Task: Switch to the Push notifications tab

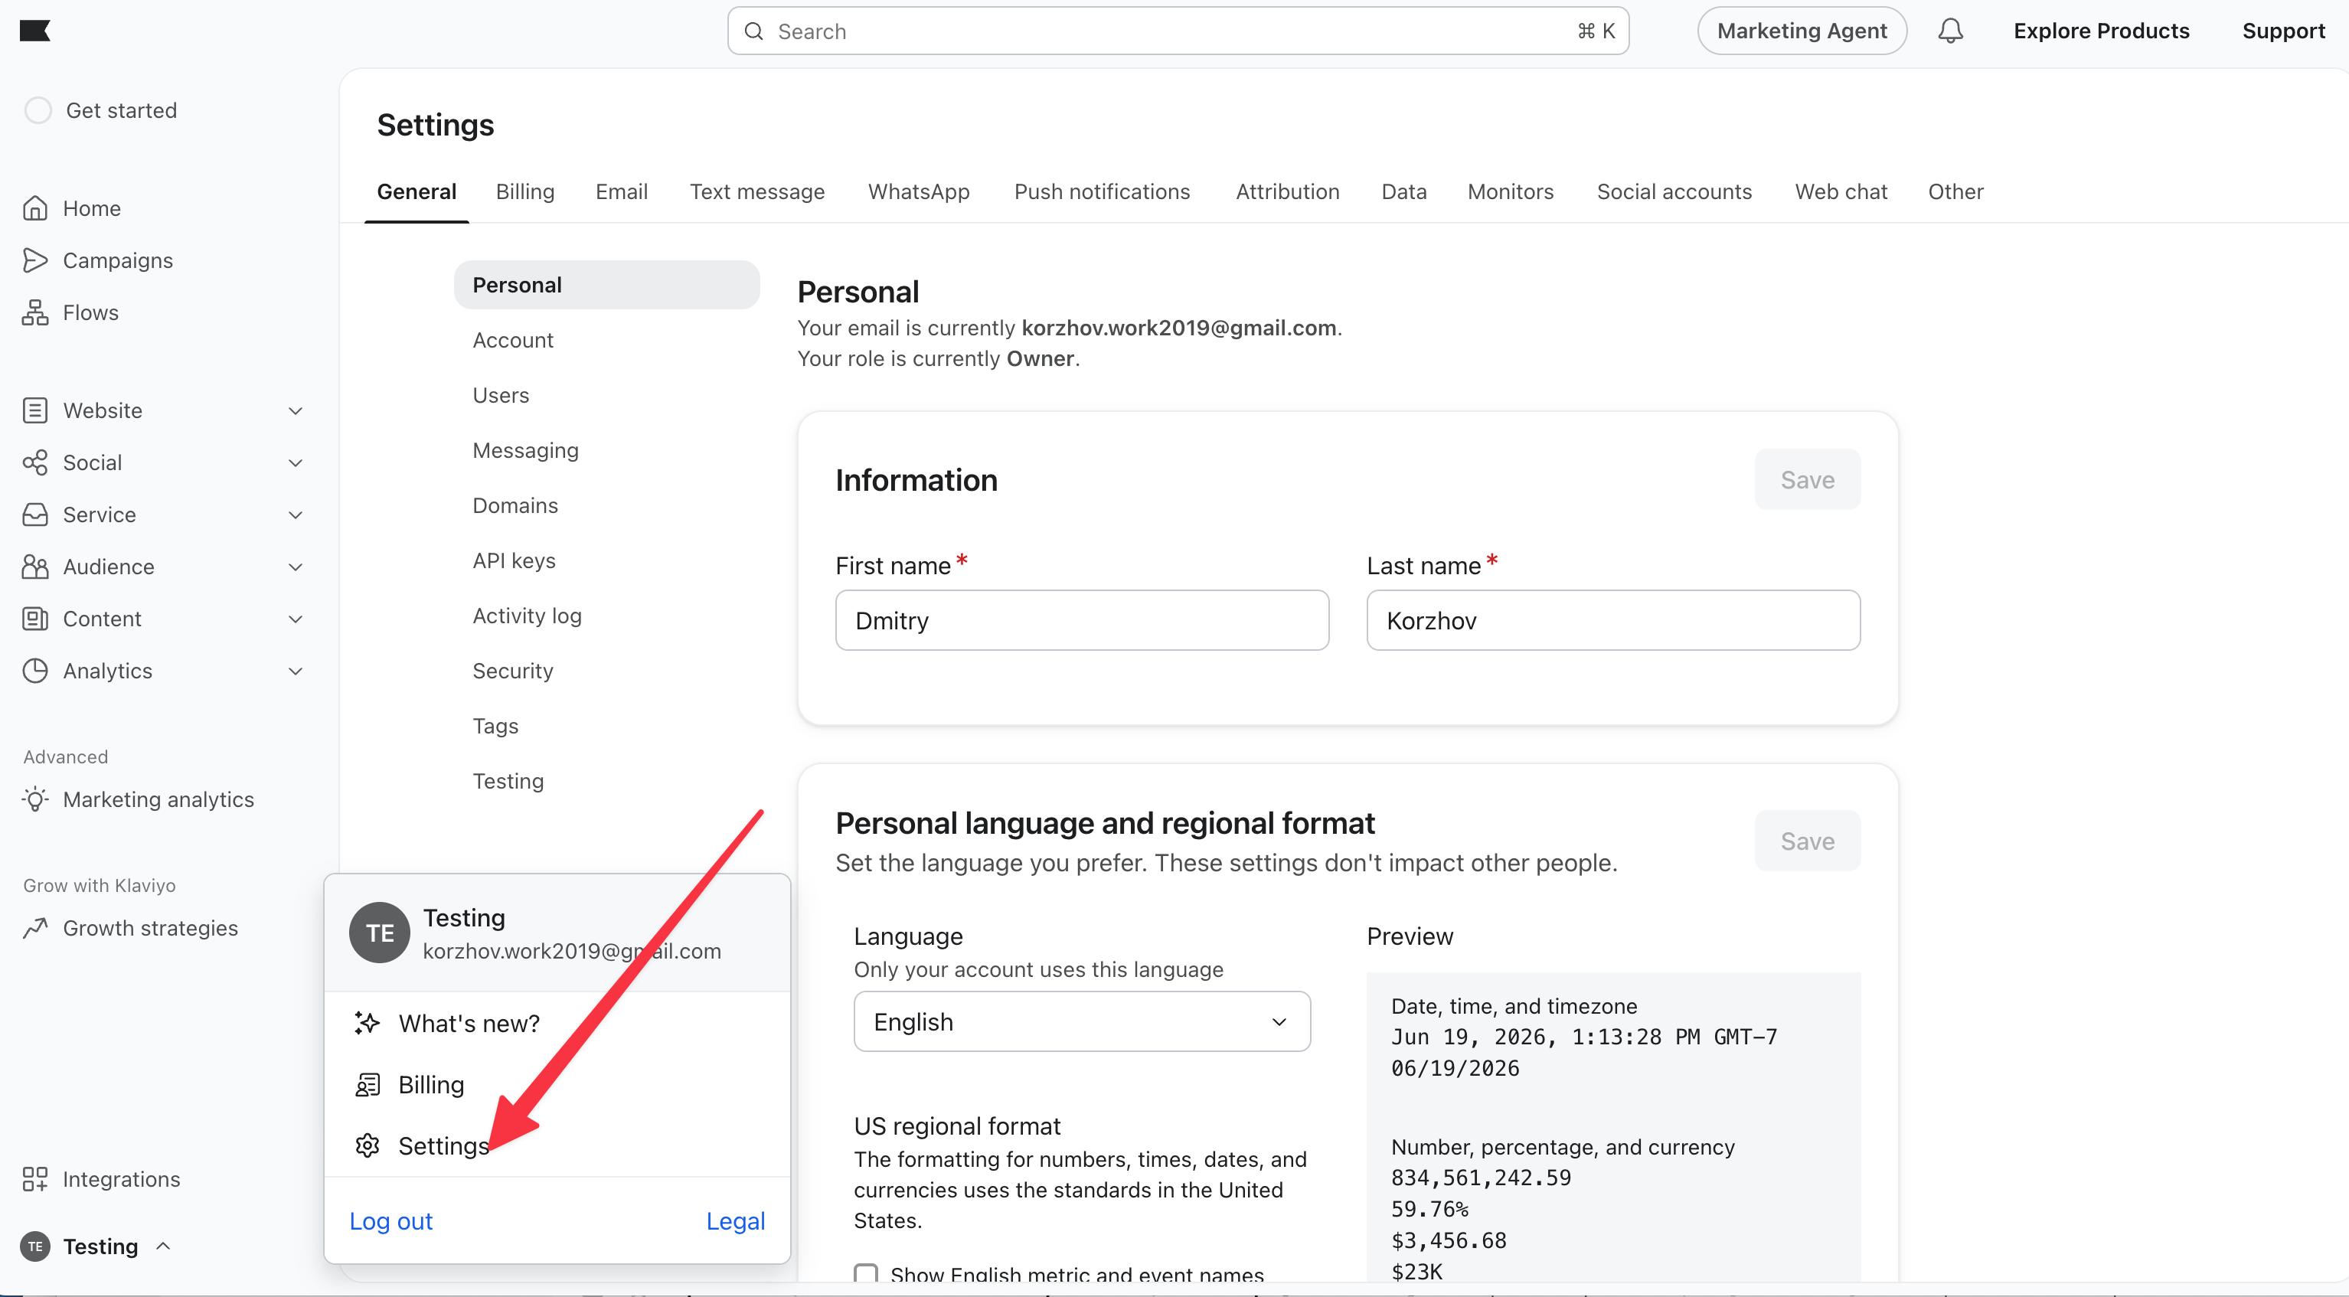Action: point(1102,191)
